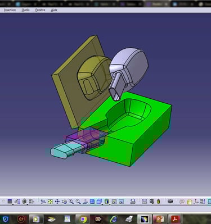Screen dimensions: 211x224
Task: Open the media player taskbar icon
Action: (x=35, y=219)
